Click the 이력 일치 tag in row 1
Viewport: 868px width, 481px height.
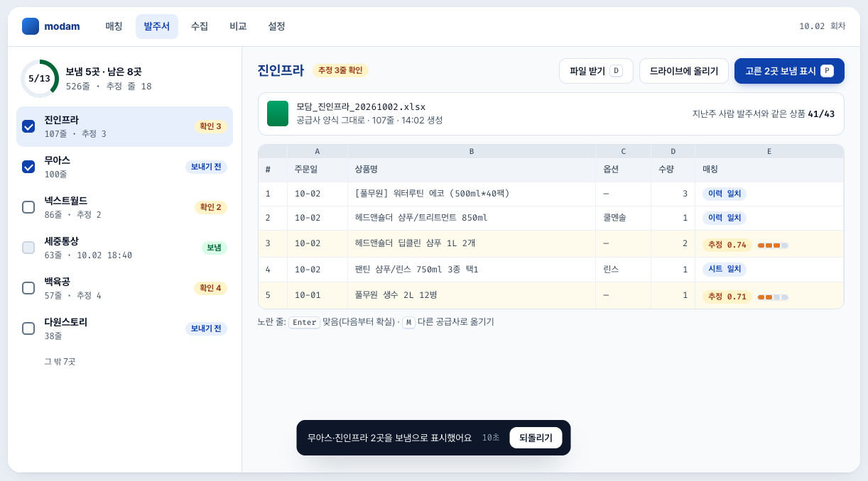tap(725, 194)
